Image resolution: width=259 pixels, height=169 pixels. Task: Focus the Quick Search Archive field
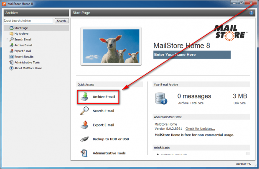click(x=28, y=20)
